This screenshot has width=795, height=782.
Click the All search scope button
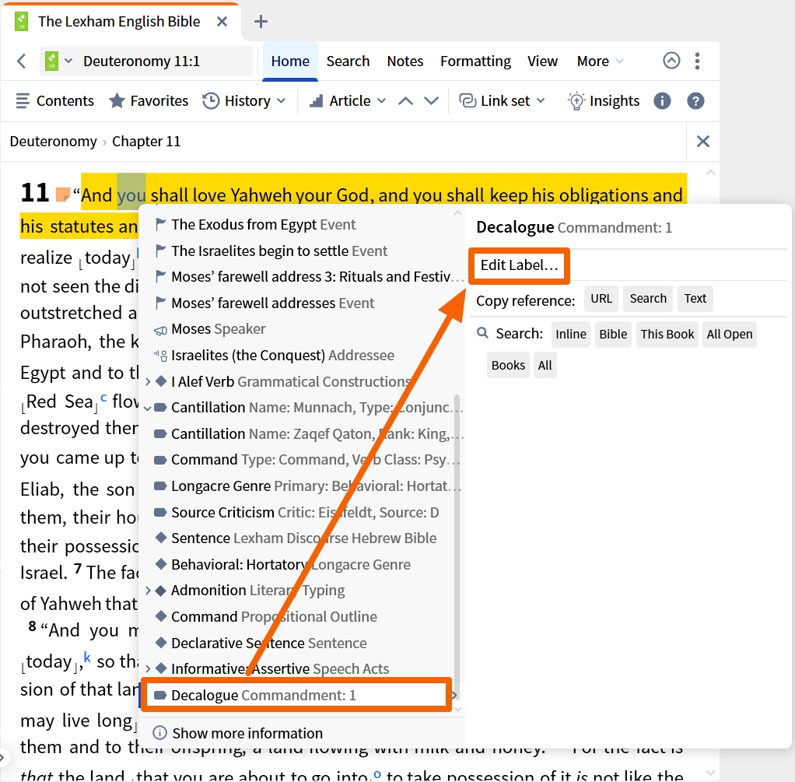[x=545, y=365]
